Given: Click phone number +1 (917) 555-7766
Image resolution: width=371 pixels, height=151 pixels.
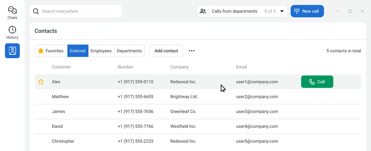Looking at the screenshot, I should click(x=135, y=126).
